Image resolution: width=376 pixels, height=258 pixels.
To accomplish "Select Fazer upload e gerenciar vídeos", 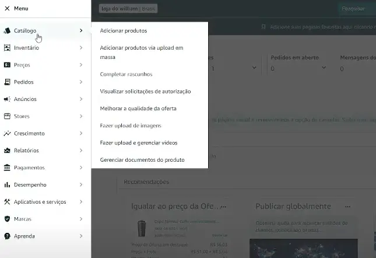I will coord(139,143).
